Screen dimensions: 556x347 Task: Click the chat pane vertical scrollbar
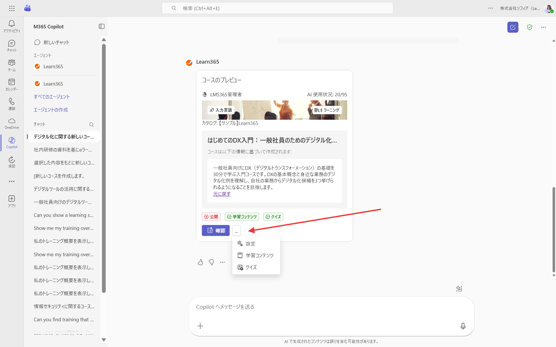coord(554,230)
